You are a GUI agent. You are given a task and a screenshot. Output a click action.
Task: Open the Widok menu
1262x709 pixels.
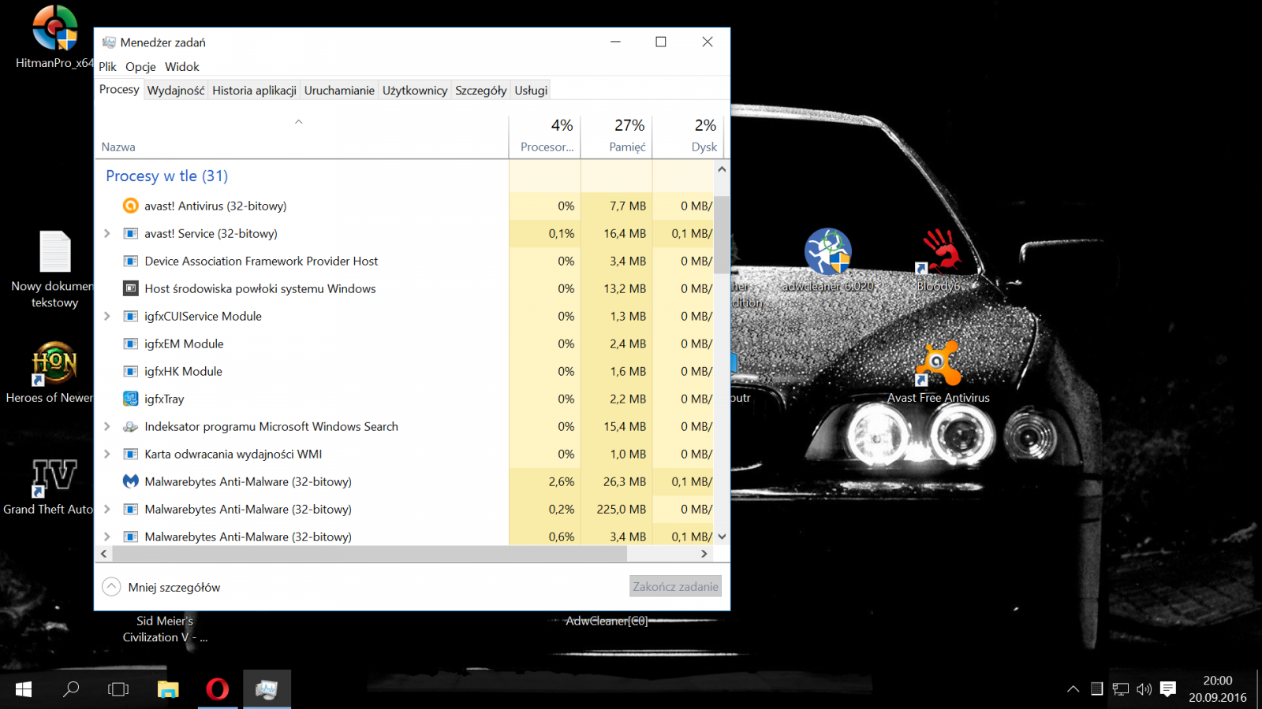(x=182, y=67)
